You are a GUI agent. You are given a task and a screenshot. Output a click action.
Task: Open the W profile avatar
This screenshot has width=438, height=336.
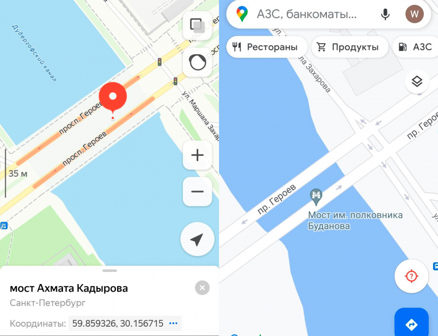414,14
